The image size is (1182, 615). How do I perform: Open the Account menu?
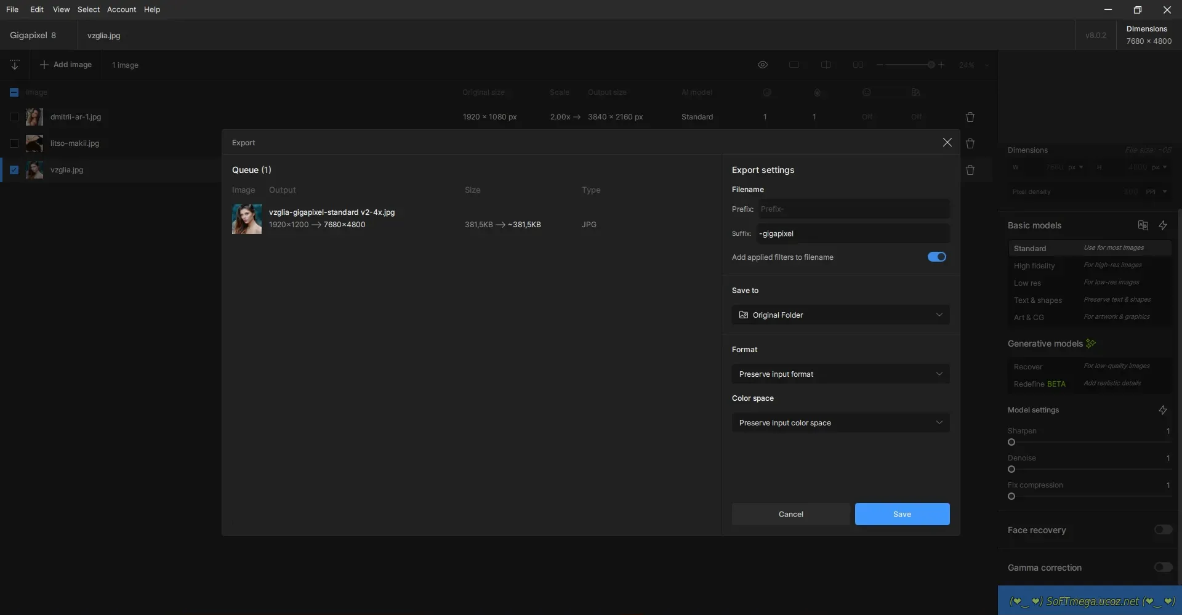click(x=121, y=9)
